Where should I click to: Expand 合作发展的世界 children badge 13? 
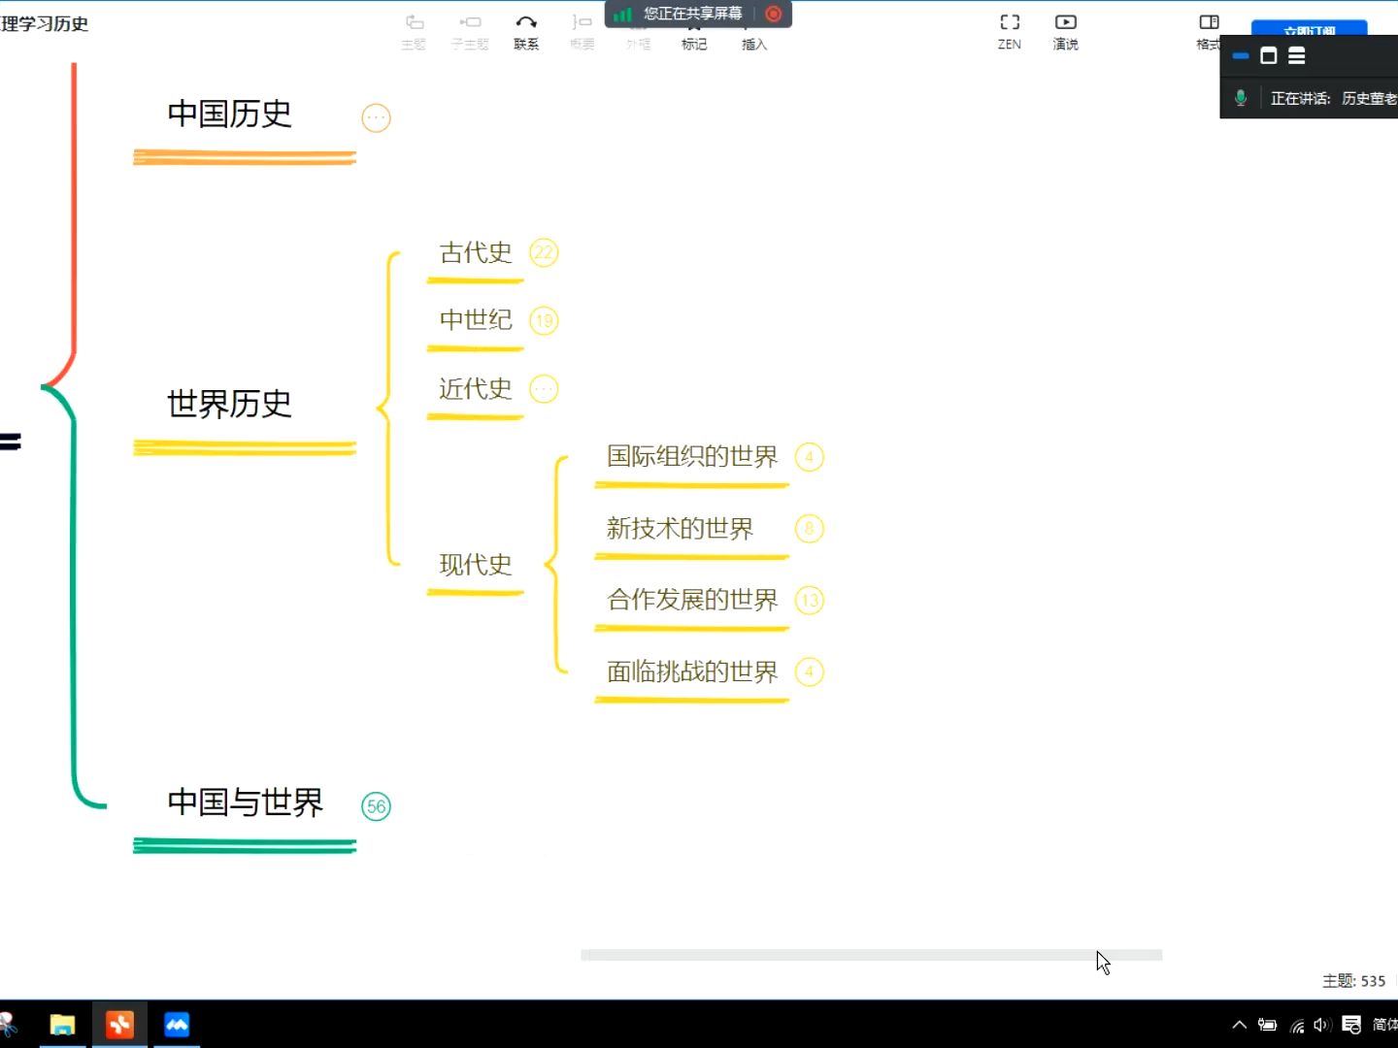809,601
